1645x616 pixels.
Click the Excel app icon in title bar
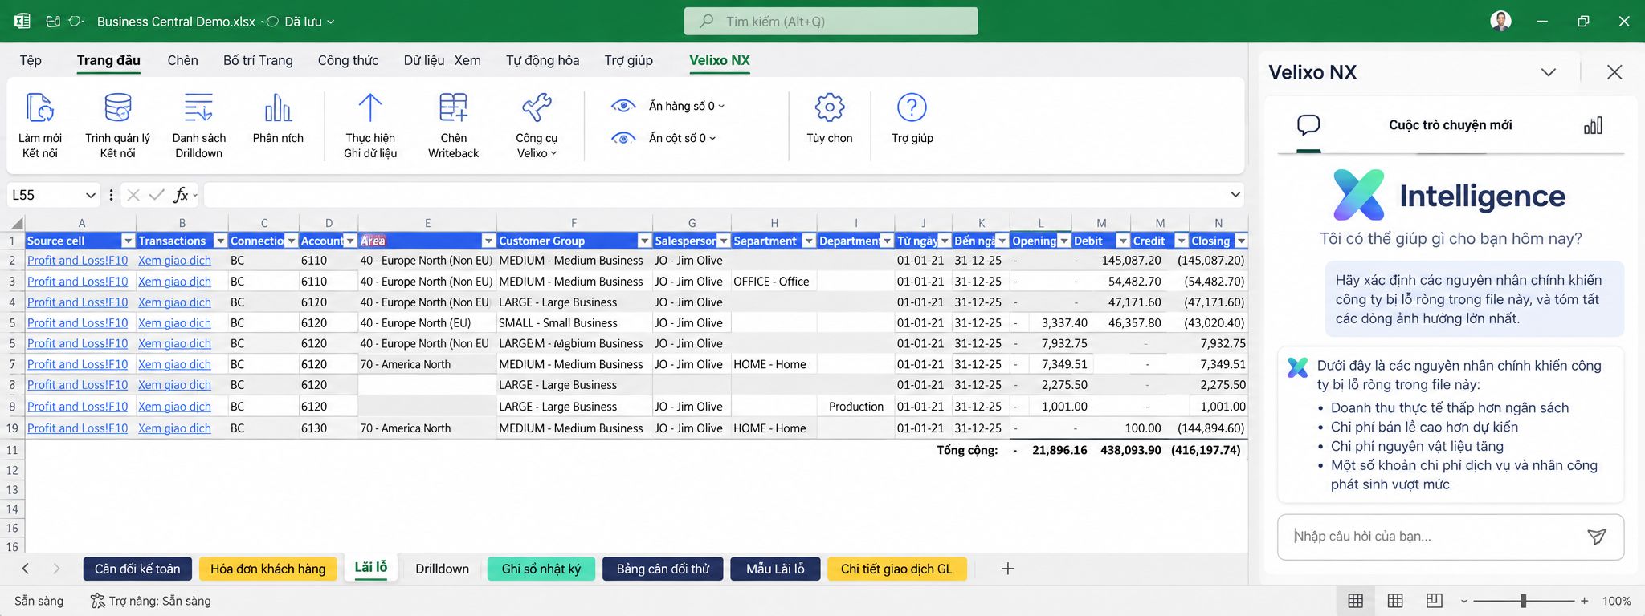[x=21, y=21]
